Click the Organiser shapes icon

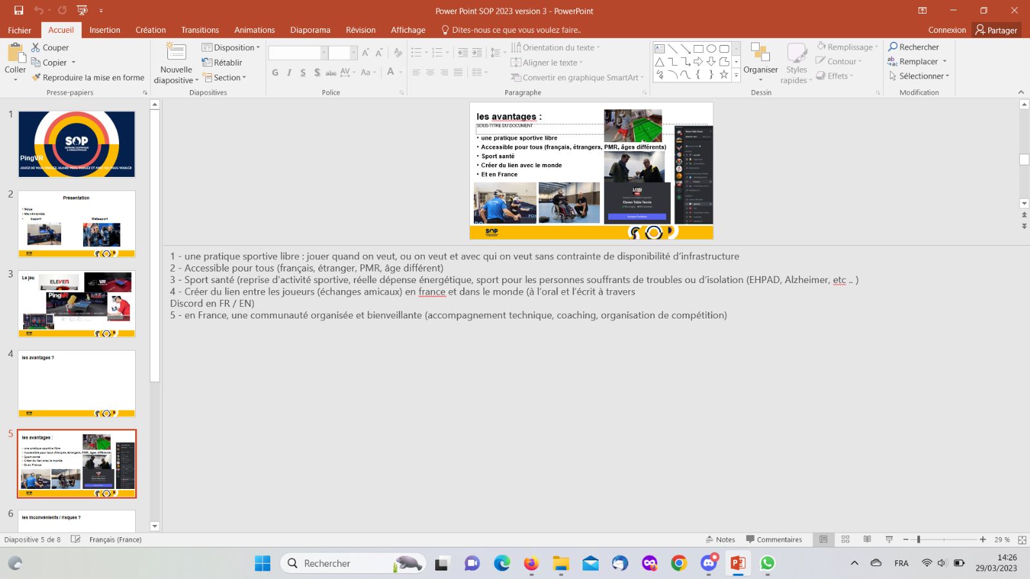click(x=760, y=54)
